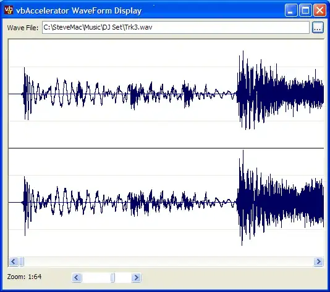Click the "Wave File:" label

pos(23,28)
